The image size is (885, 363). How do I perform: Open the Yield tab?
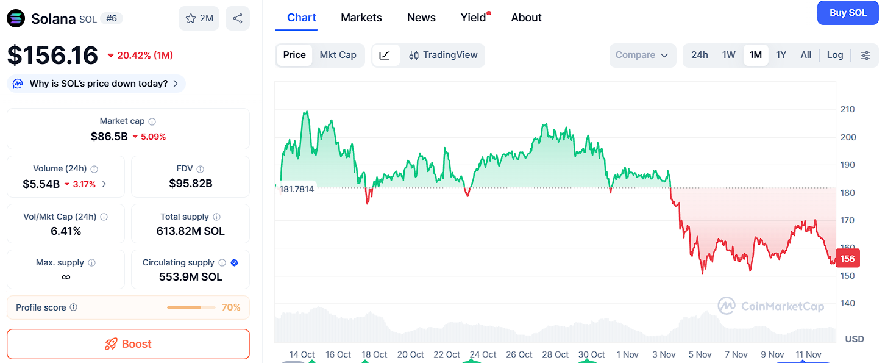pos(474,18)
